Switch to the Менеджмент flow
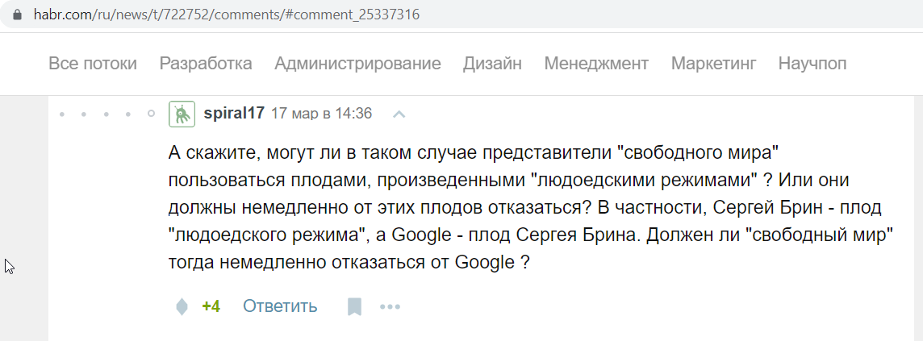The height and width of the screenshot is (341, 923). pyautogui.click(x=596, y=64)
